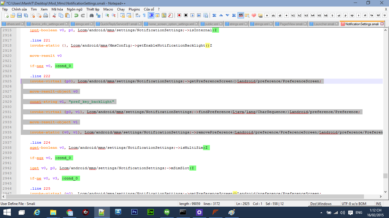The height and width of the screenshot is (218, 389).
Task: Start macro recording with red dot icon
Action: point(179,15)
